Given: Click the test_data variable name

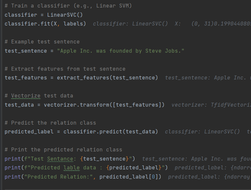Looking at the screenshot, I should click(19, 105).
